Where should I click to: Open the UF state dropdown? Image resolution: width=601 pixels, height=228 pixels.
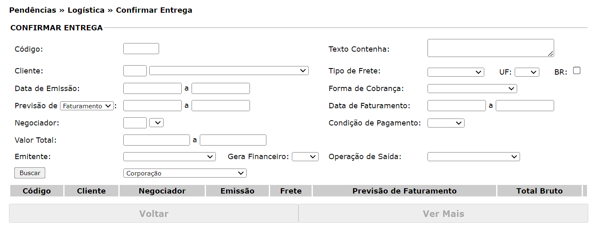527,72
